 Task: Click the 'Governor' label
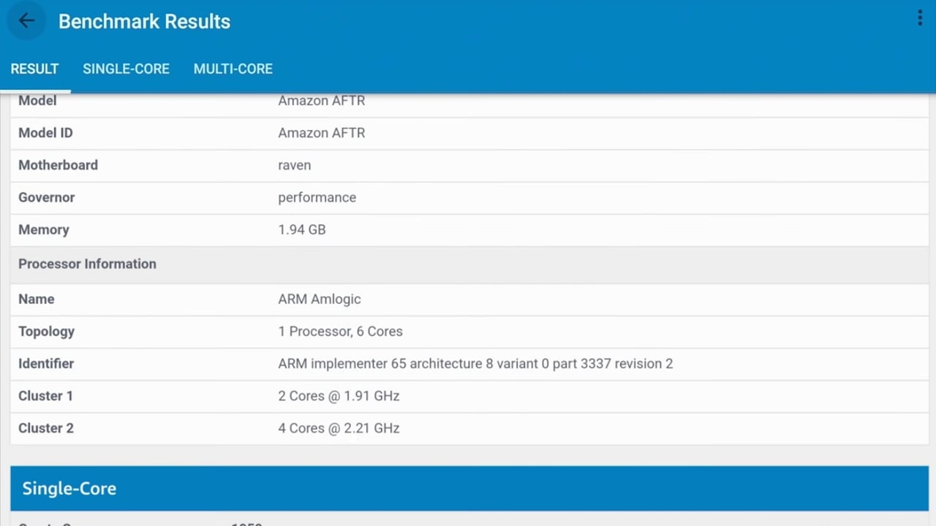click(x=47, y=197)
